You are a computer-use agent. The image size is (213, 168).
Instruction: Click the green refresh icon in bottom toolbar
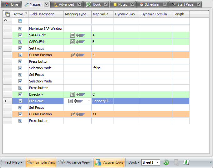(166, 162)
